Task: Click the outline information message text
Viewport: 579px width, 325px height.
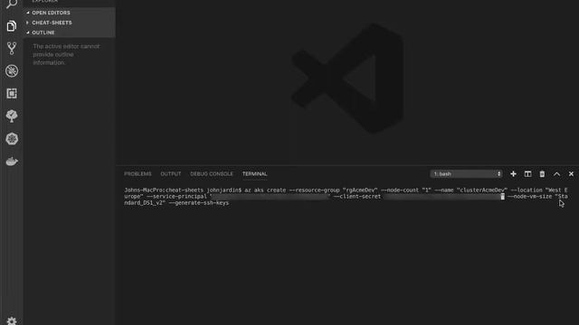Action: point(66,54)
